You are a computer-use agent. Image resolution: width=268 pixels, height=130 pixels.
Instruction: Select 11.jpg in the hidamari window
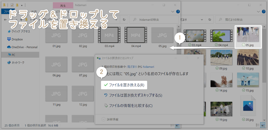click(x=56, y=96)
